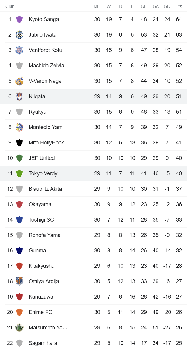Viewport: 187px width, 350px height.
Task: Click the V-Varen Nagasaki crest
Action: (x=18, y=81)
